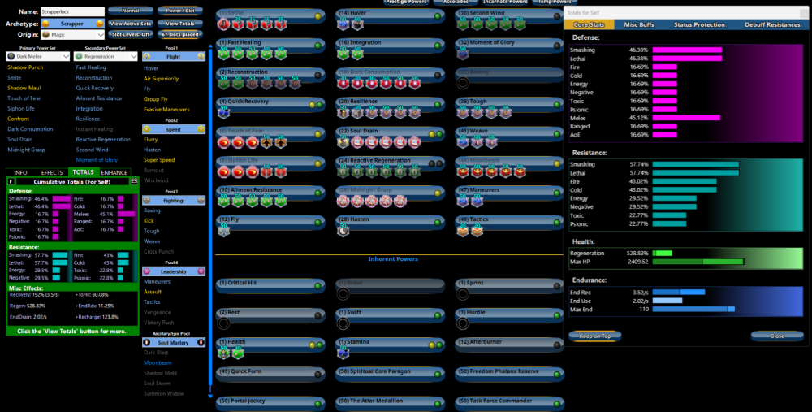
Task: Click the first enhancement slot under Smite
Action: pyautogui.click(x=225, y=24)
